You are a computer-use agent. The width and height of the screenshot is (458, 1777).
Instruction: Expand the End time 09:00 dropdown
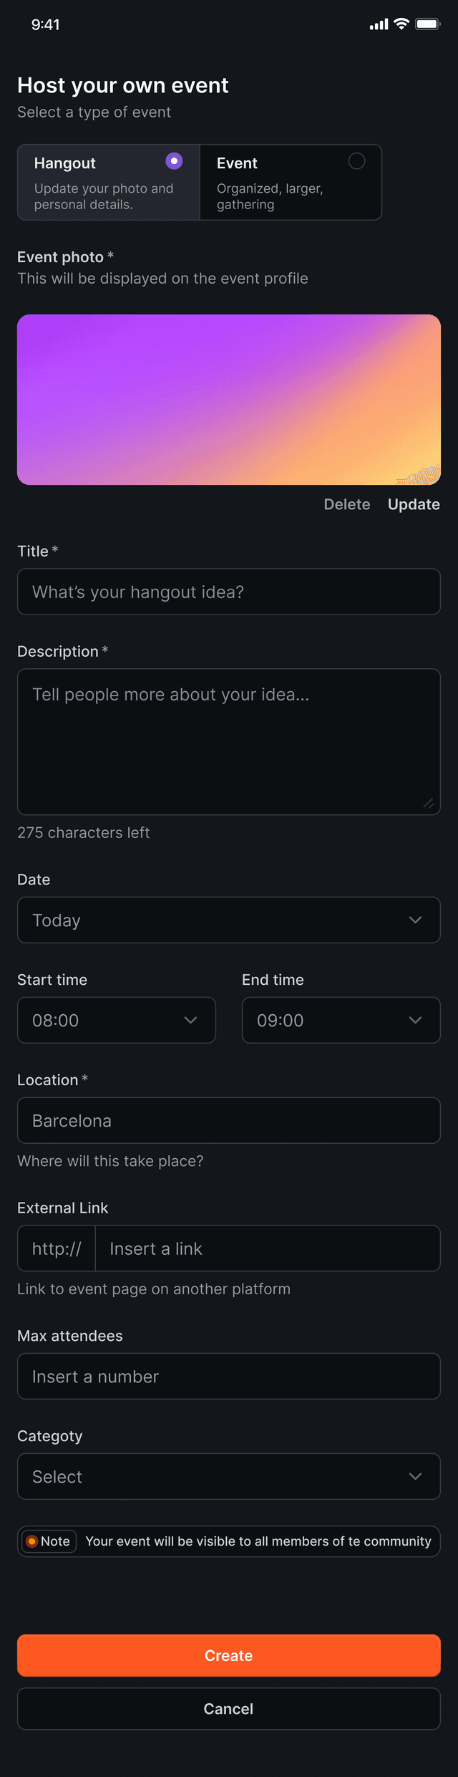(x=341, y=1020)
